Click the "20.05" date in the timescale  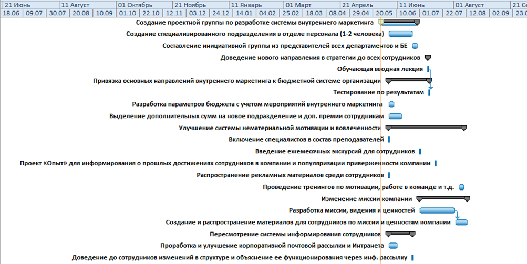(x=384, y=12)
